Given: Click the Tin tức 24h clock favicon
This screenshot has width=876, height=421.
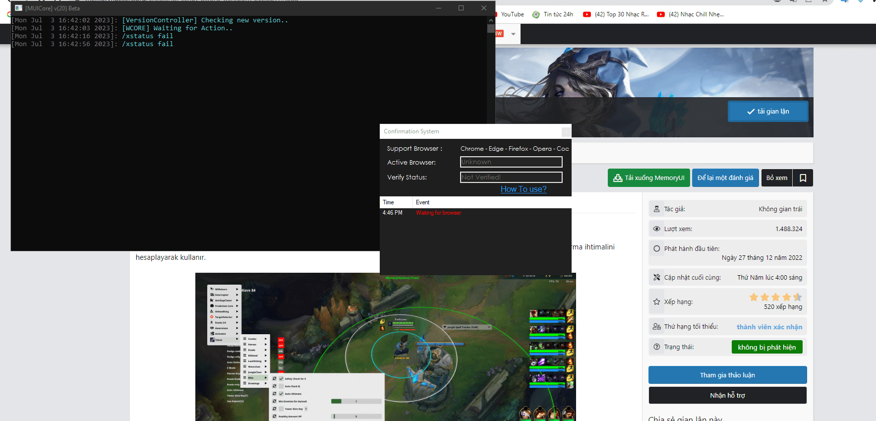Looking at the screenshot, I should click(536, 14).
